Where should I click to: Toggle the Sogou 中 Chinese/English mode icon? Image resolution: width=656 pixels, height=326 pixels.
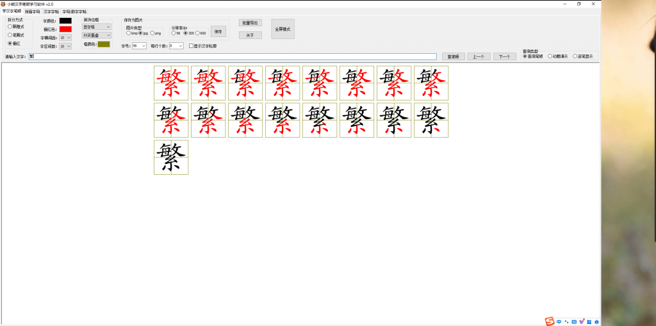click(x=559, y=322)
